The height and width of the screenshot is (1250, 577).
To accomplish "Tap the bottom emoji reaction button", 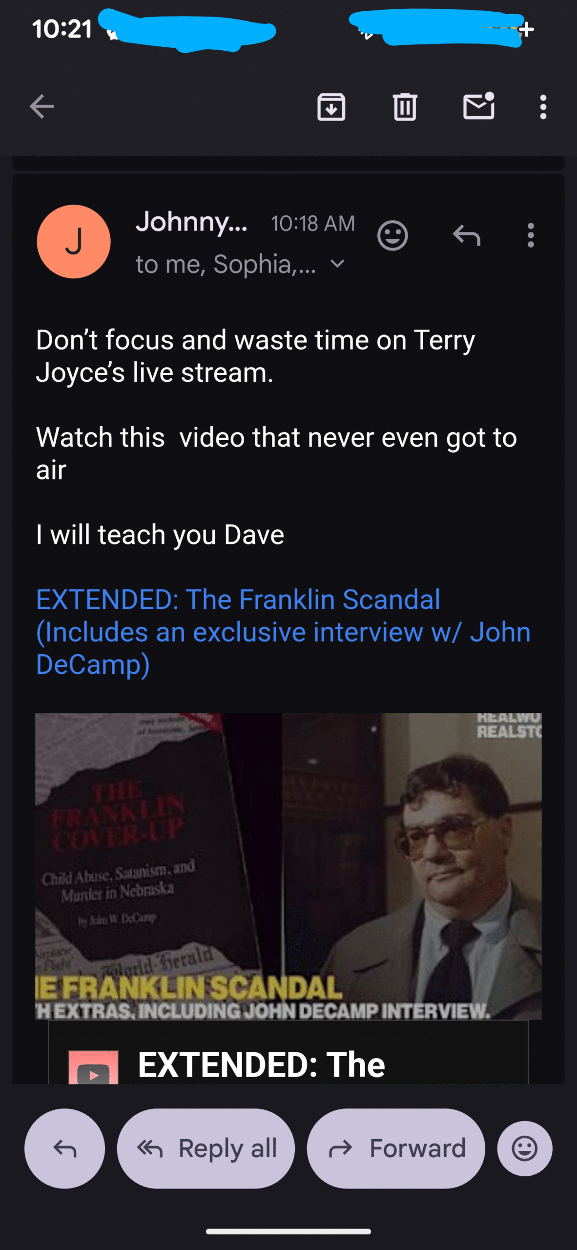I will [x=525, y=1148].
